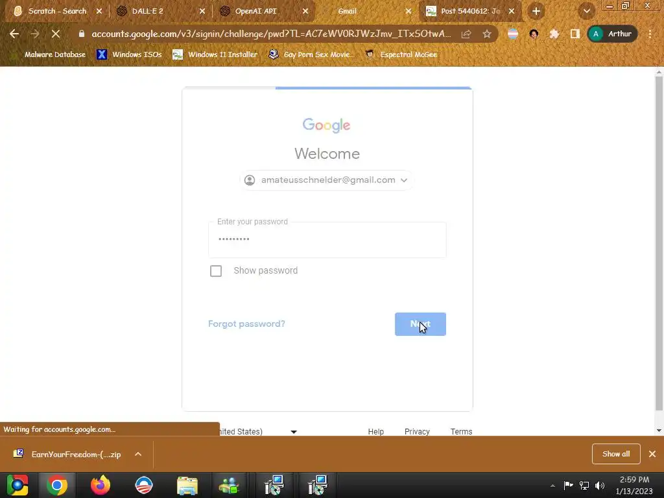Open the second installer taskbar icon
664x498 pixels.
317,485
